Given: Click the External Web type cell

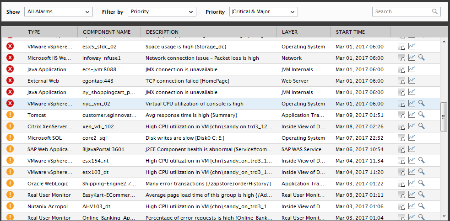Looking at the screenshot, I should (43, 81).
